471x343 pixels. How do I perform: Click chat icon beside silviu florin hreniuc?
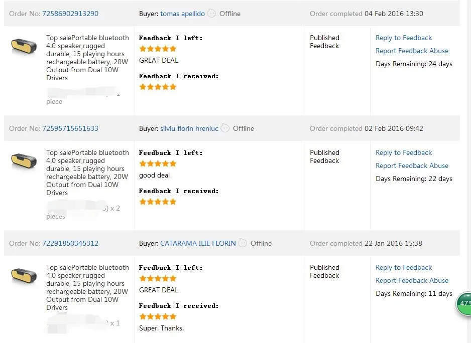(225, 128)
